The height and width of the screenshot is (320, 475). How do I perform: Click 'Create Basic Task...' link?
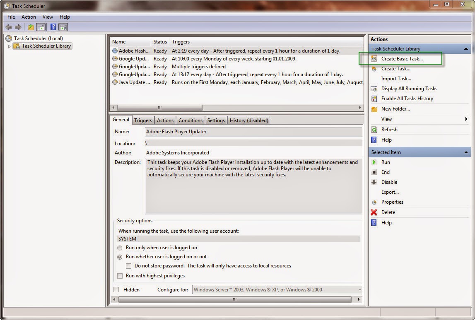[x=402, y=59]
